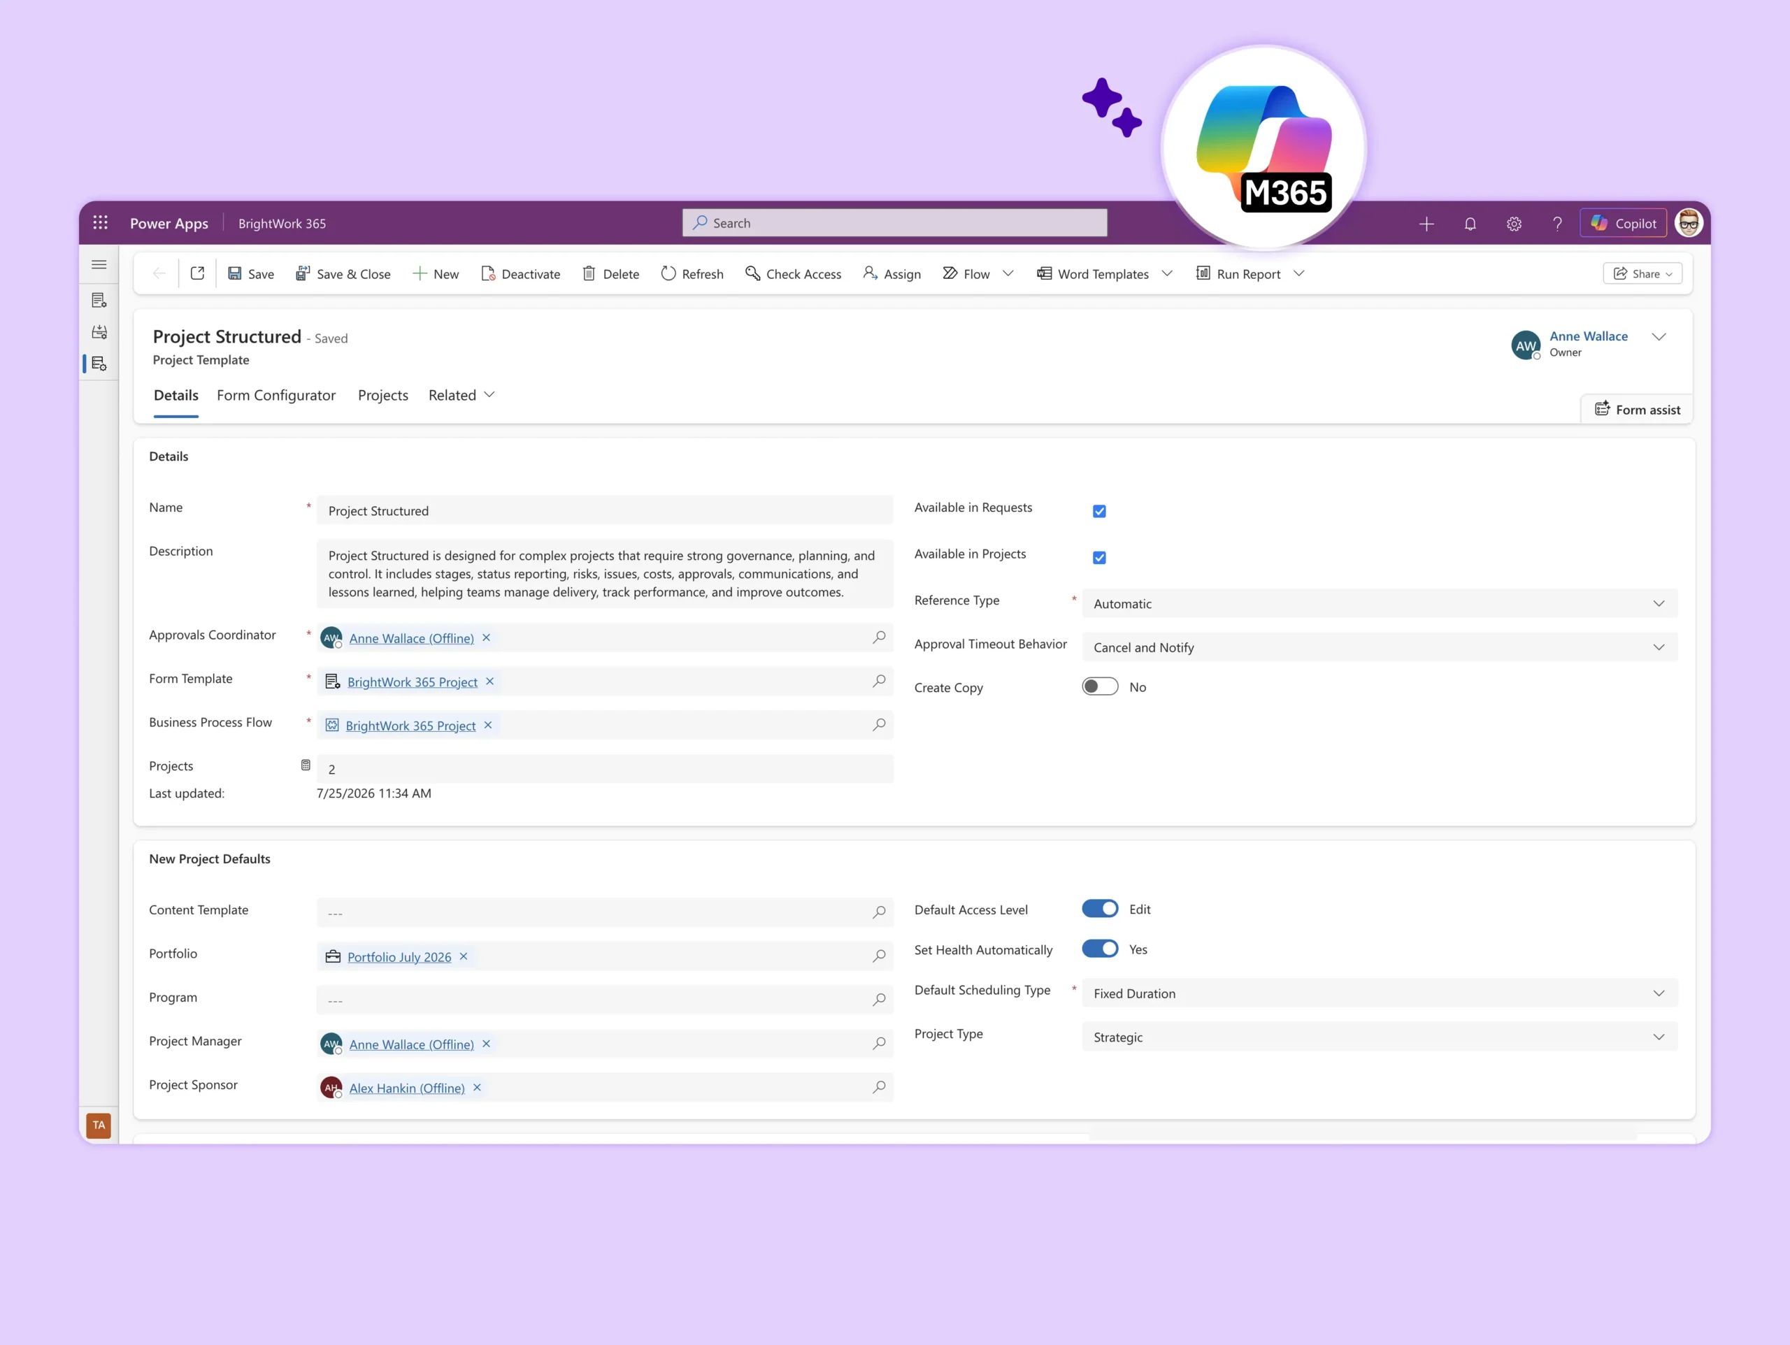The image size is (1790, 1345).
Task: Click the help question mark icon
Action: pyautogui.click(x=1557, y=224)
